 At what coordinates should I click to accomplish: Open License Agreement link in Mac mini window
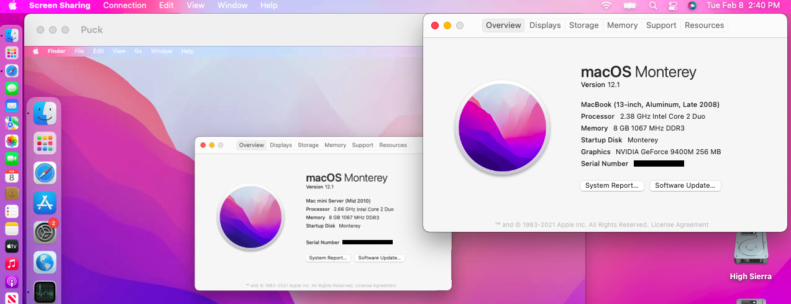pyautogui.click(x=376, y=285)
